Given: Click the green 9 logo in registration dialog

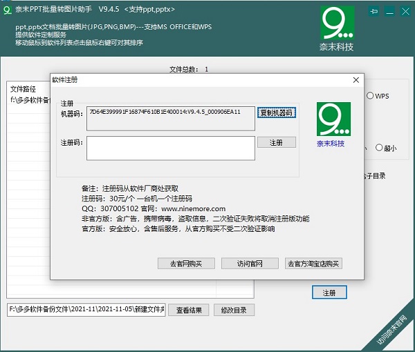Looking at the screenshot, I should click(x=333, y=119).
